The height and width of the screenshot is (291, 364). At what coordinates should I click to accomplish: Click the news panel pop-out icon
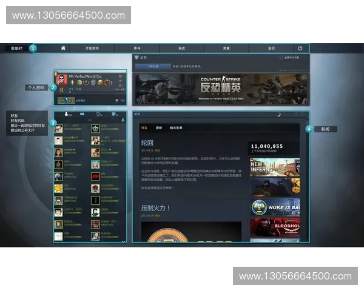(x=302, y=114)
